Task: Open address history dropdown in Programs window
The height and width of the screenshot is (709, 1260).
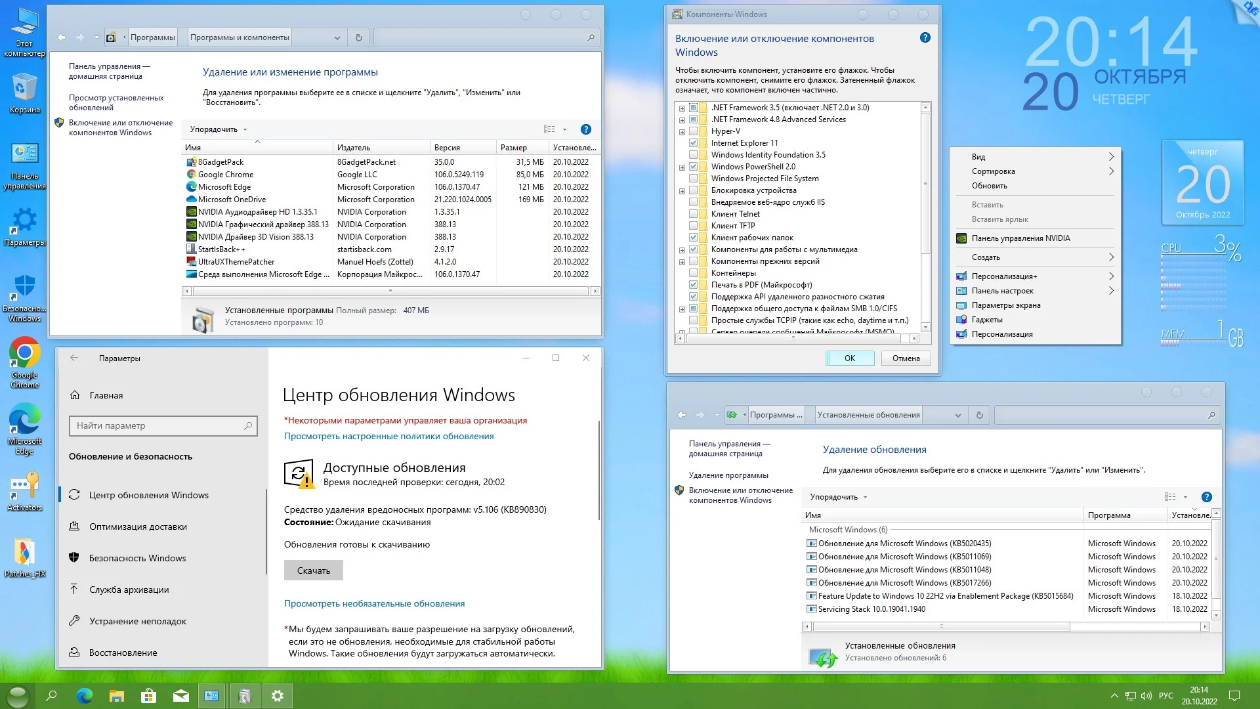Action: tap(337, 38)
